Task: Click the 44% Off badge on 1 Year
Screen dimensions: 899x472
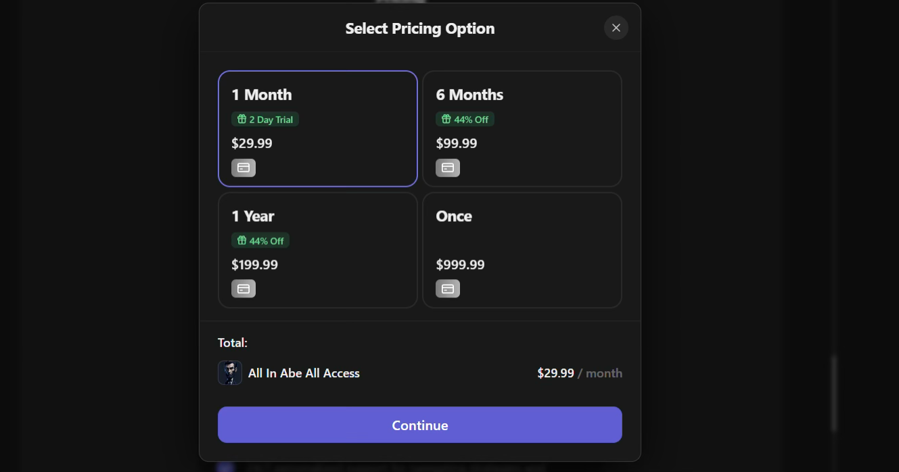Action: (260, 240)
